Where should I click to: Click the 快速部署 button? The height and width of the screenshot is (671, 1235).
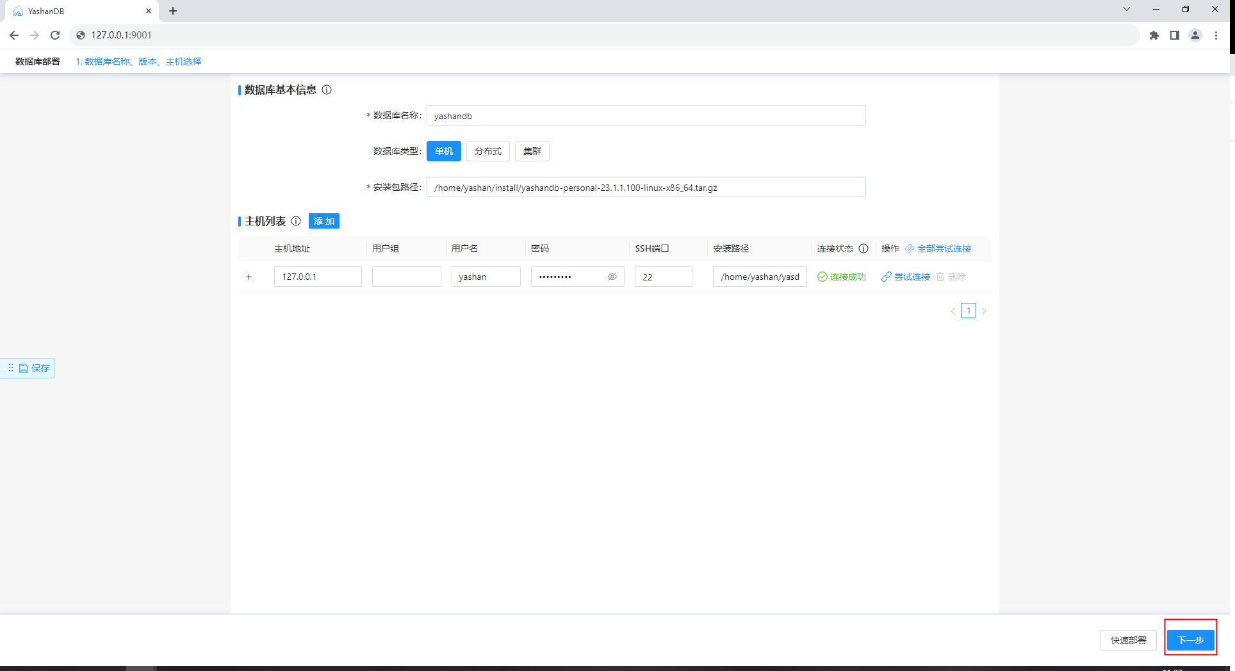1129,640
